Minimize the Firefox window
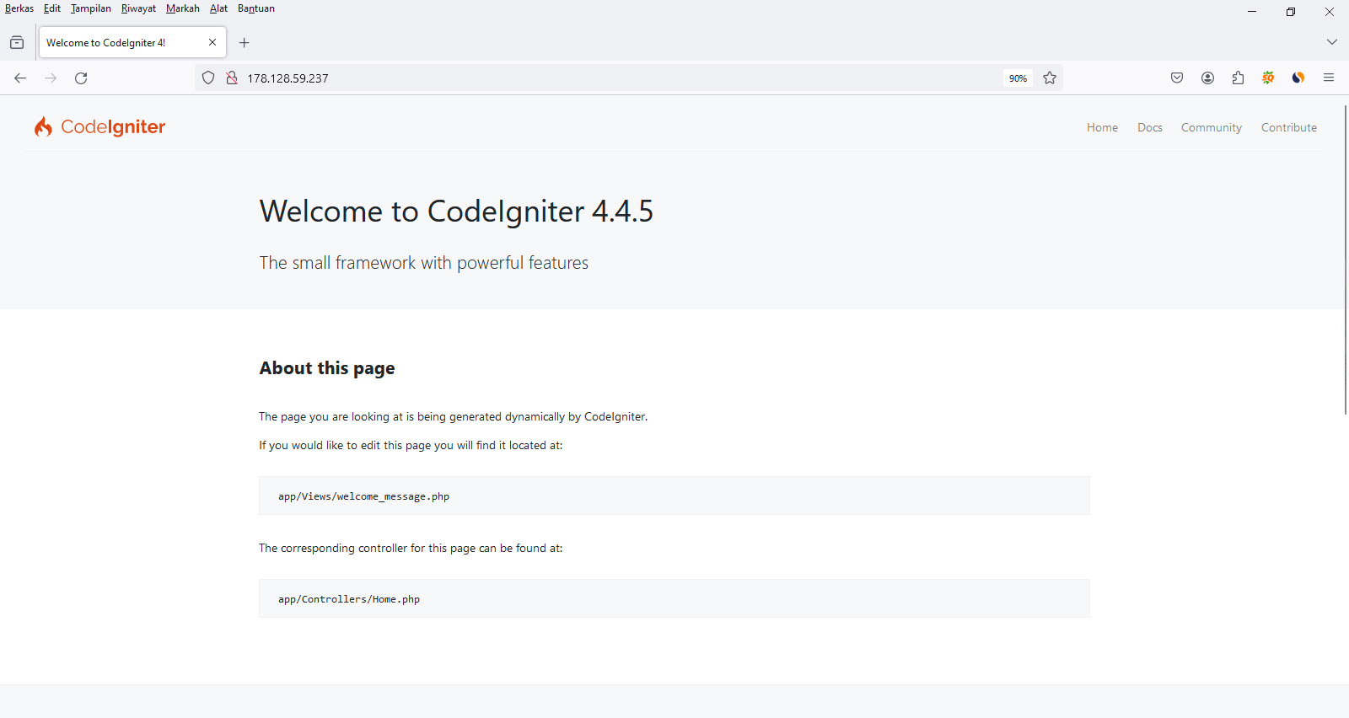 pyautogui.click(x=1252, y=12)
